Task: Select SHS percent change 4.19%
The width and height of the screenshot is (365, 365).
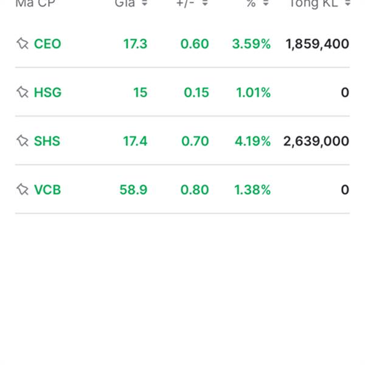Action: (251, 141)
